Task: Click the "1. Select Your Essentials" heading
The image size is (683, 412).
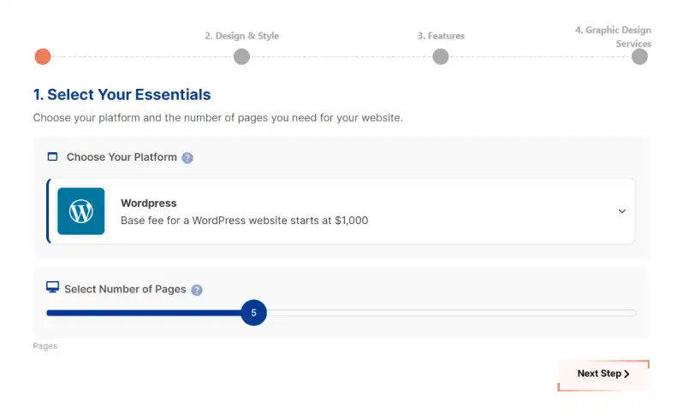Action: [x=122, y=95]
